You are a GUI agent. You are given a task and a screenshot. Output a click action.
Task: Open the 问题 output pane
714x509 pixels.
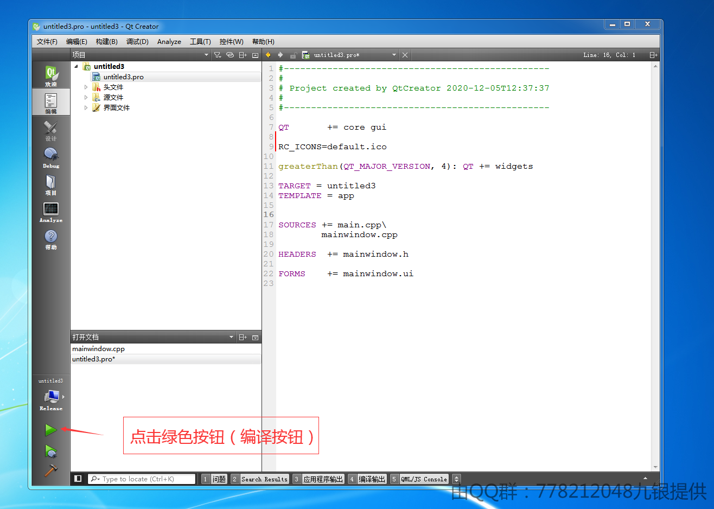point(214,479)
